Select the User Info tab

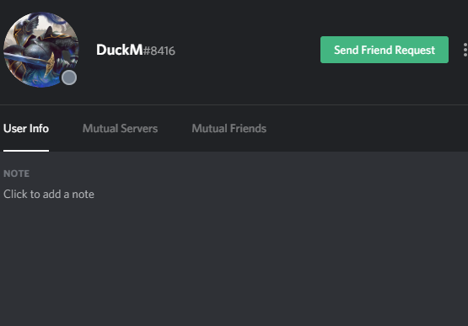click(26, 129)
